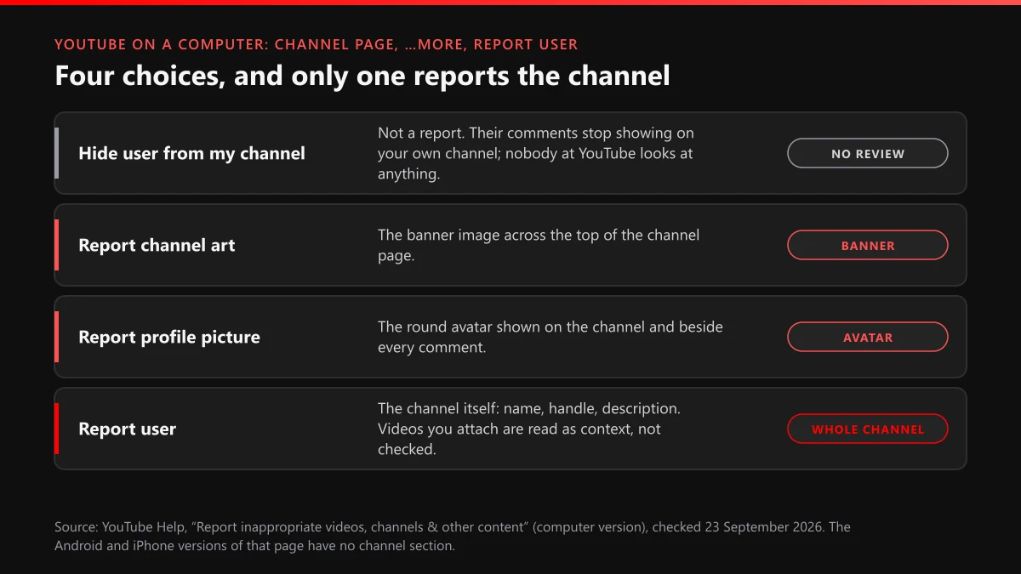The image size is (1021, 574).
Task: Click the AVATAR pill label
Action: coord(867,338)
